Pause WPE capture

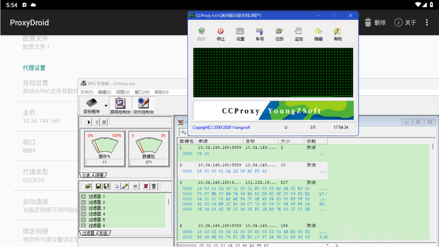[x=97, y=122]
